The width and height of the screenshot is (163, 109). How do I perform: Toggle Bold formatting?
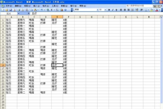(109, 10)
